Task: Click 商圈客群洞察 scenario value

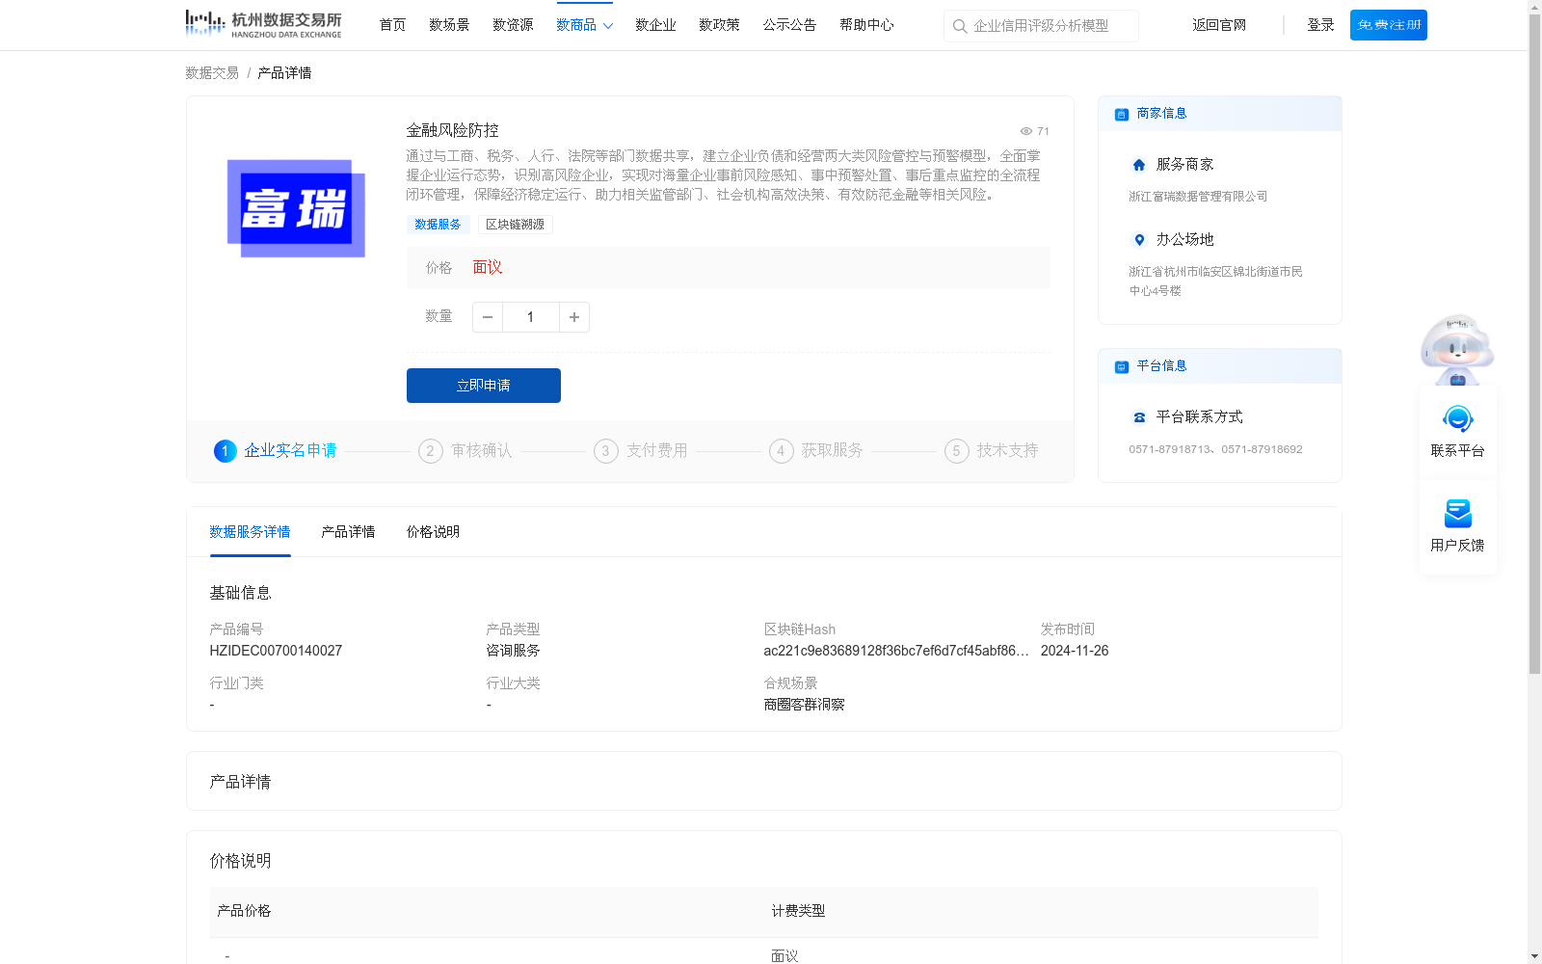Action: coord(804,705)
